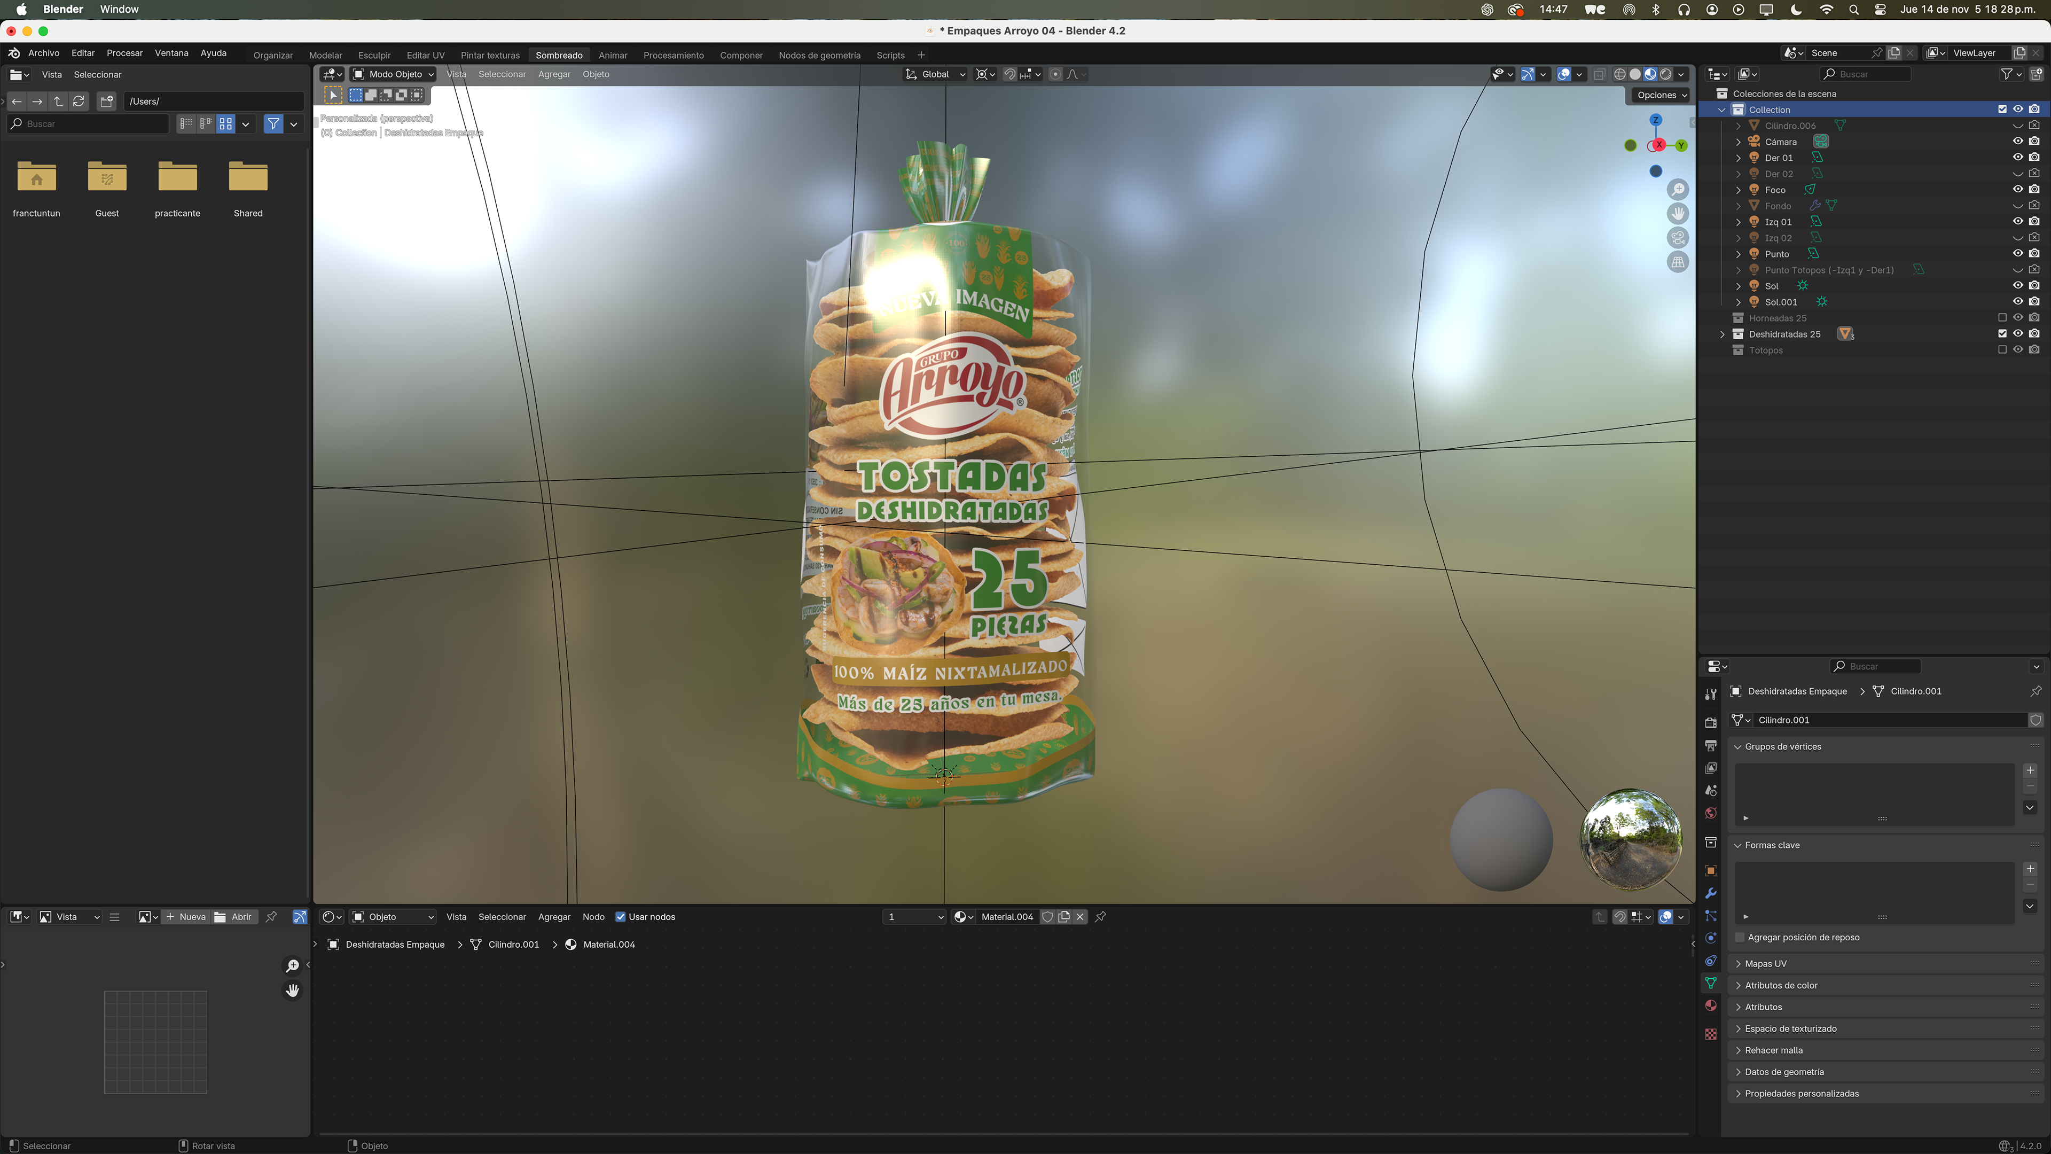Toggle render camera icon for Sol.001
2051x1154 pixels.
[2034, 302]
